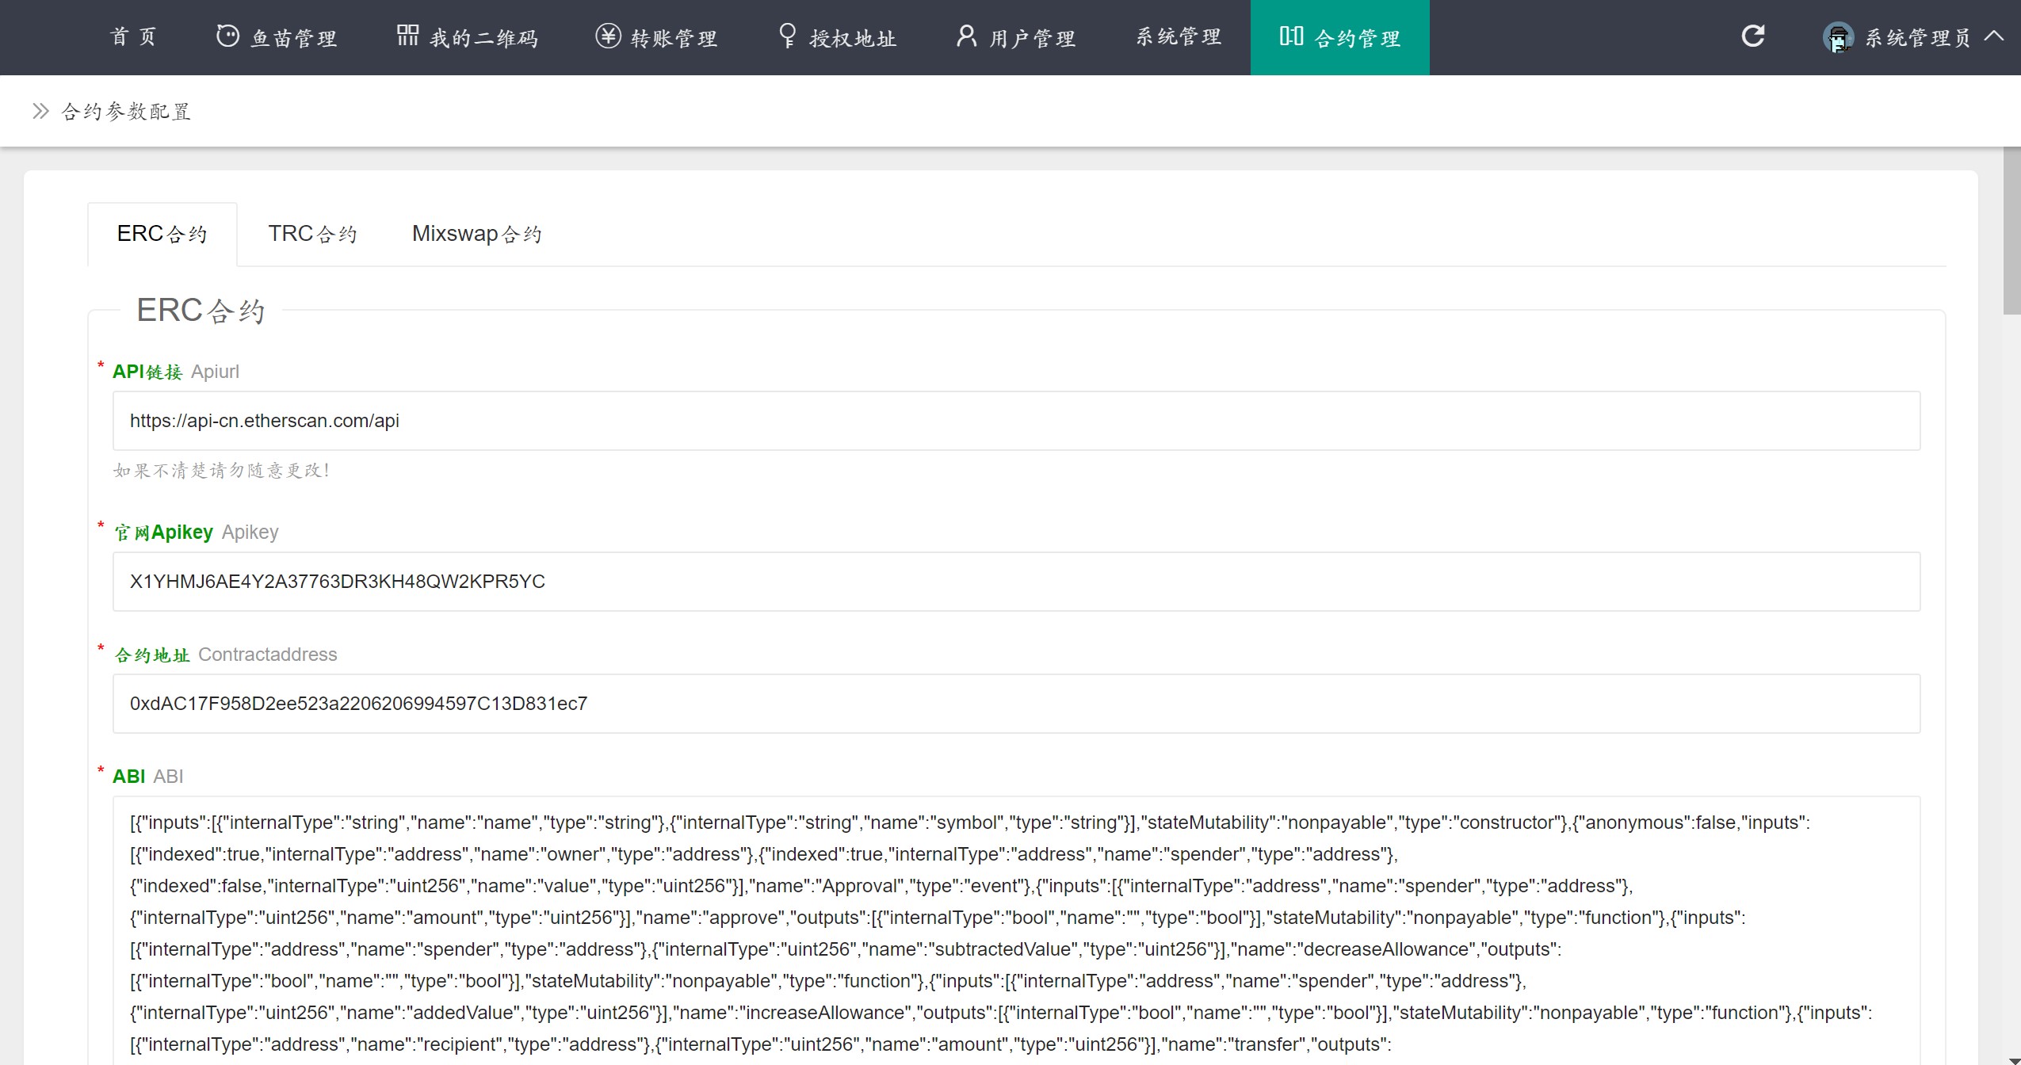Select the person icon for 用户管理

coord(965,36)
